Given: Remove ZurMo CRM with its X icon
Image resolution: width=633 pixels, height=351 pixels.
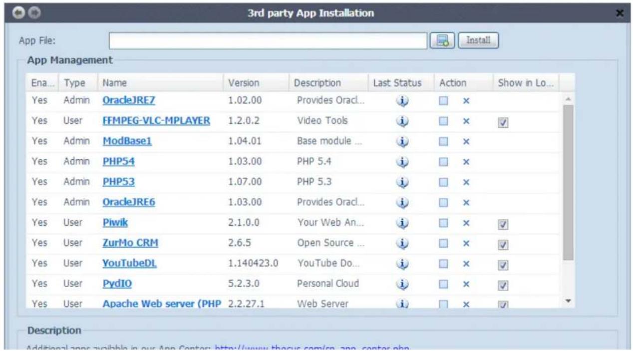Looking at the screenshot, I should 466,244.
